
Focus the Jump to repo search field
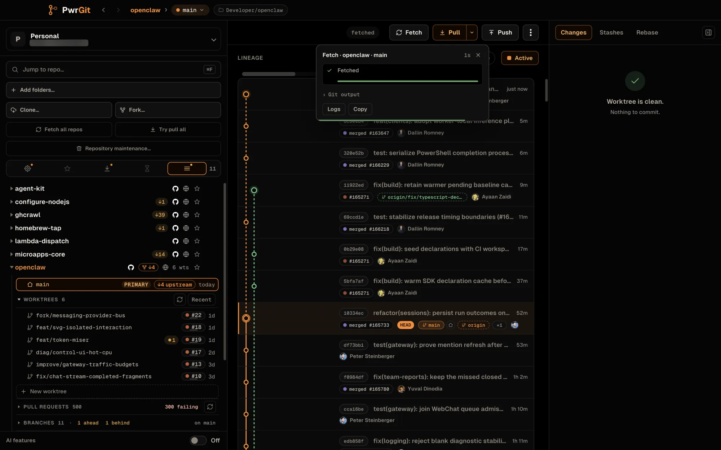113,69
